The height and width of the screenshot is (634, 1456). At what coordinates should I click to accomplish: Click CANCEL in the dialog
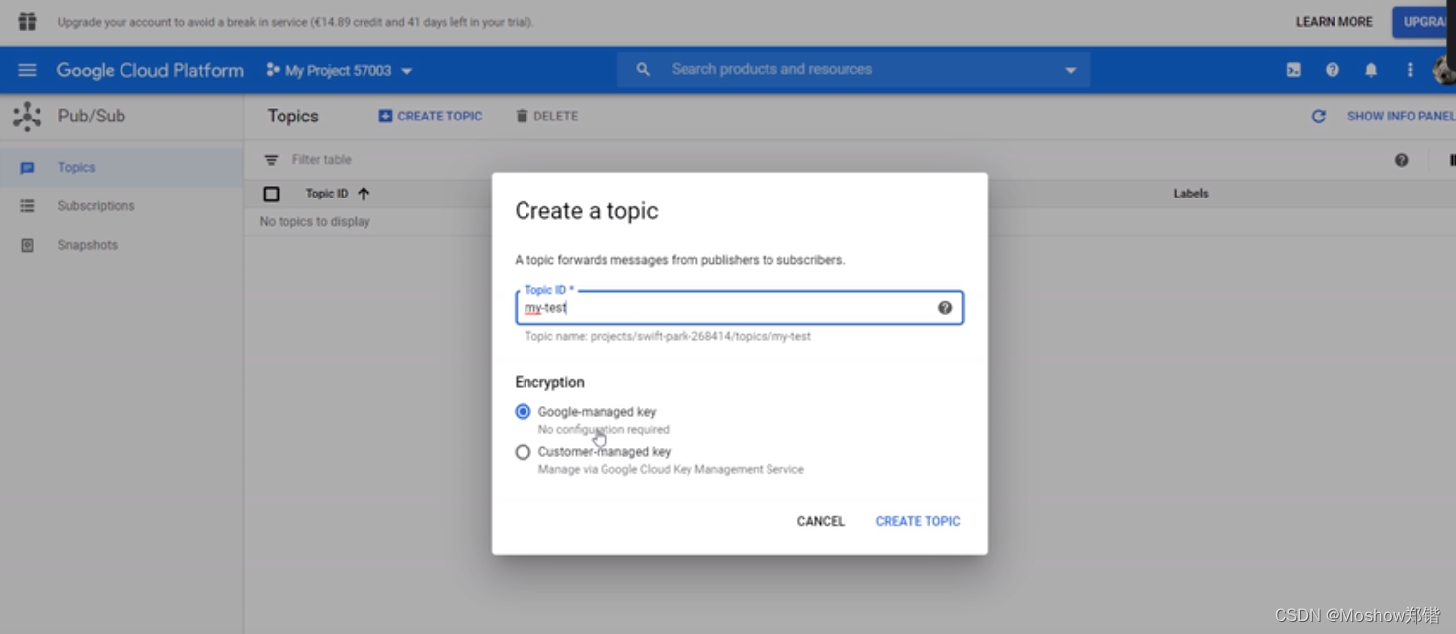click(820, 521)
